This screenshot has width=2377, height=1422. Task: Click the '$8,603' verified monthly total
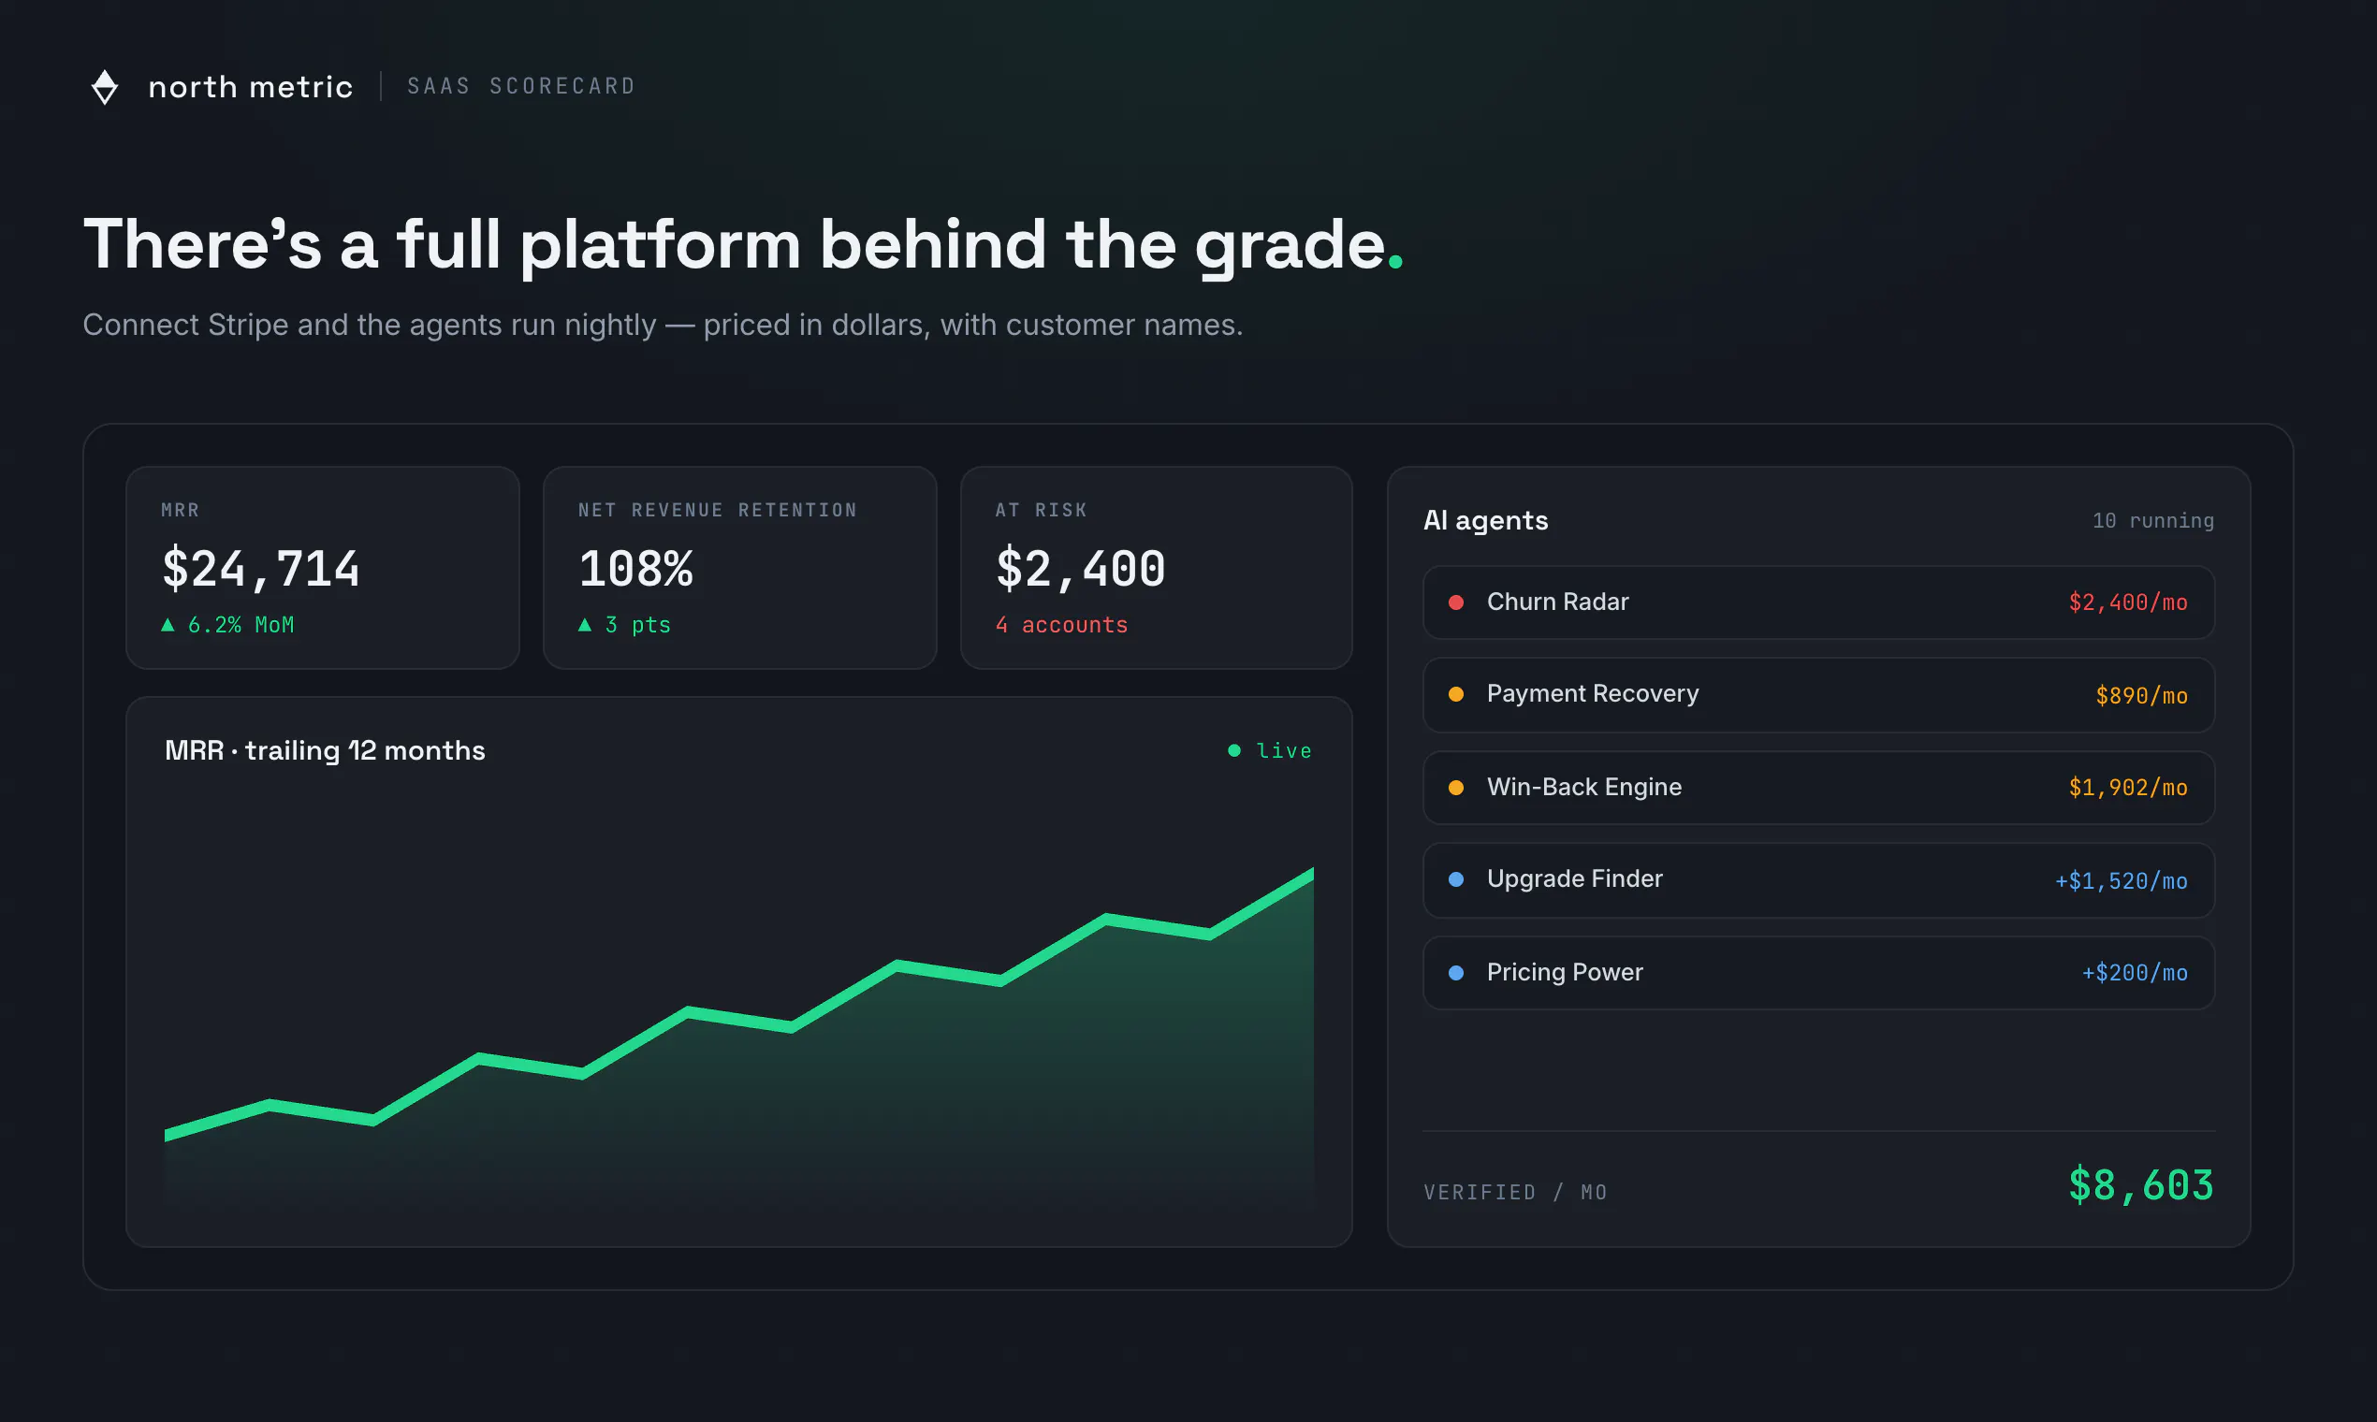click(x=2141, y=1185)
